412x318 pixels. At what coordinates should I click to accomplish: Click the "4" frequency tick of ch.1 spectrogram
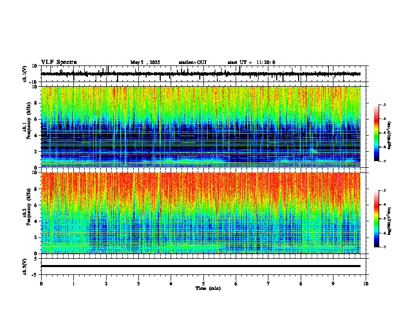(36, 136)
